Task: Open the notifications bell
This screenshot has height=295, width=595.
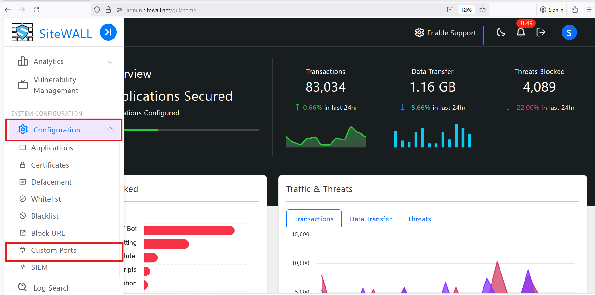Action: [x=521, y=32]
